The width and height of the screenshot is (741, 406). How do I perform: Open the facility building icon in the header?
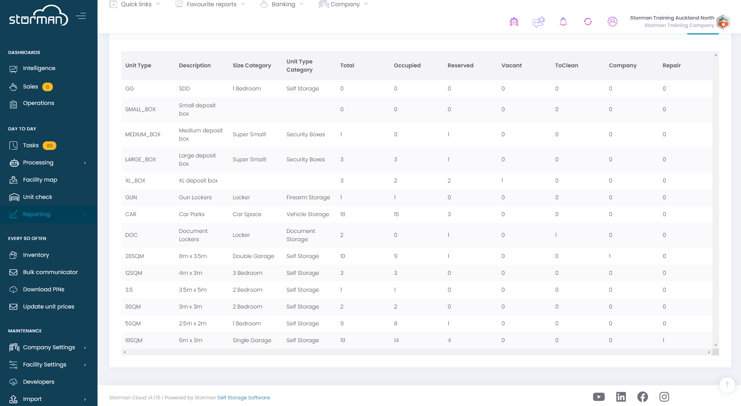[514, 22]
